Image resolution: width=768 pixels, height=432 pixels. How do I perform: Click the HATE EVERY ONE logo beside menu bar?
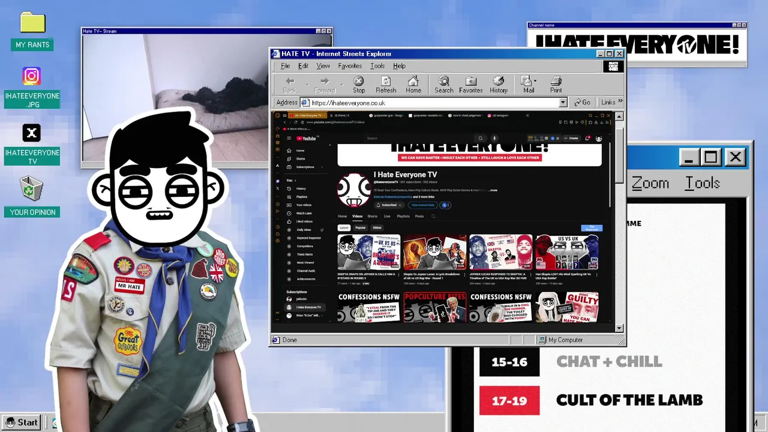pyautogui.click(x=613, y=67)
